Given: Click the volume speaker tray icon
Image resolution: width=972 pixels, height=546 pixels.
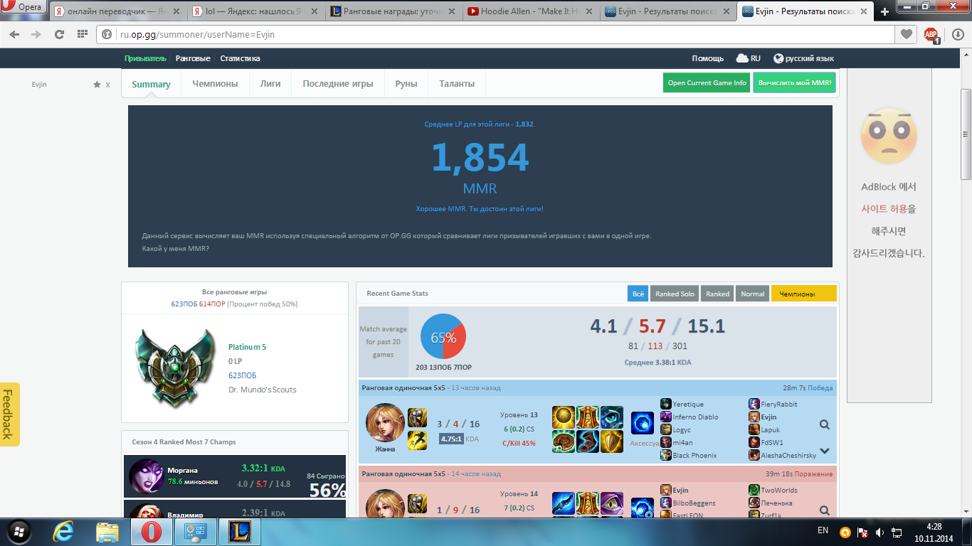Looking at the screenshot, I should (879, 532).
